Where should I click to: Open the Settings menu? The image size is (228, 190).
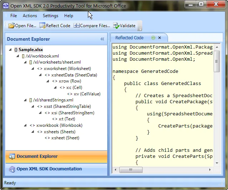click(50, 16)
